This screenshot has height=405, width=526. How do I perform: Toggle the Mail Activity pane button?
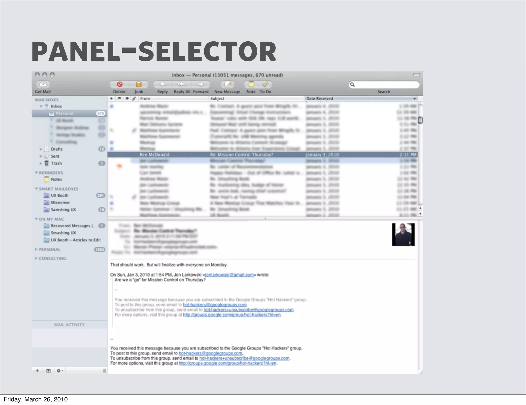(x=48, y=371)
